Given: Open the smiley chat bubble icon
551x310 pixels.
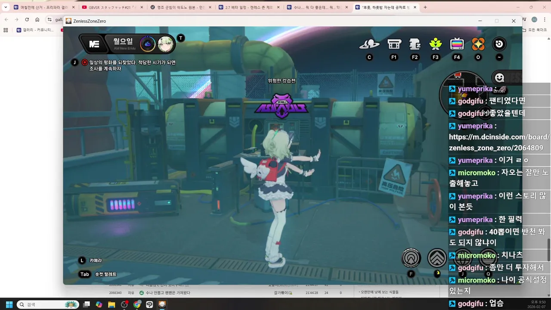Looking at the screenshot, I should click(499, 77).
